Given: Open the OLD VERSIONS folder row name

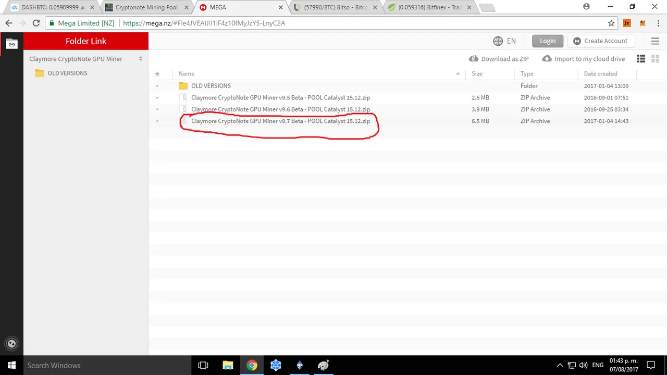Looking at the screenshot, I should pos(211,86).
